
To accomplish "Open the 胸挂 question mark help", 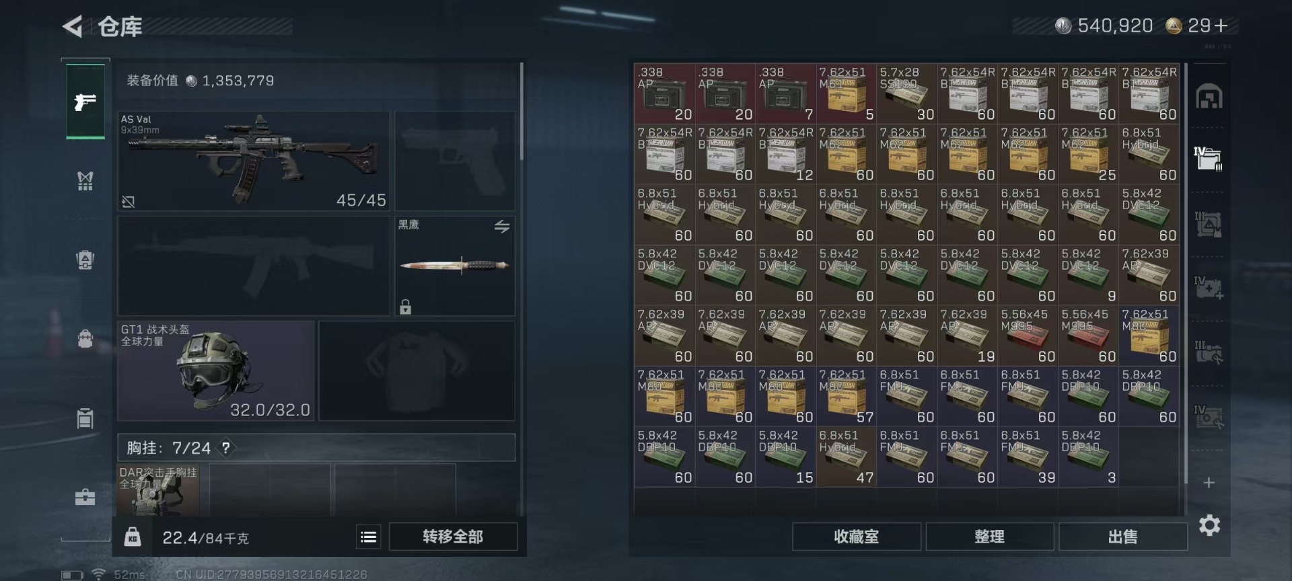I will pos(226,448).
